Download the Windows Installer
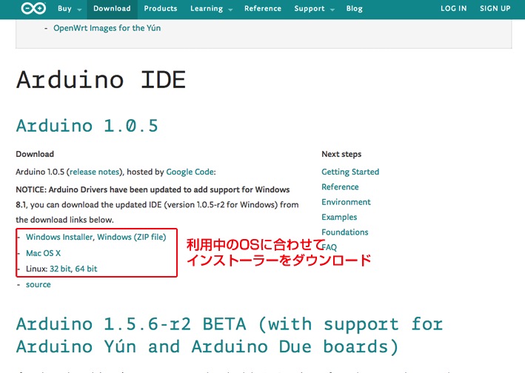The height and width of the screenshot is (373, 525). click(59, 237)
